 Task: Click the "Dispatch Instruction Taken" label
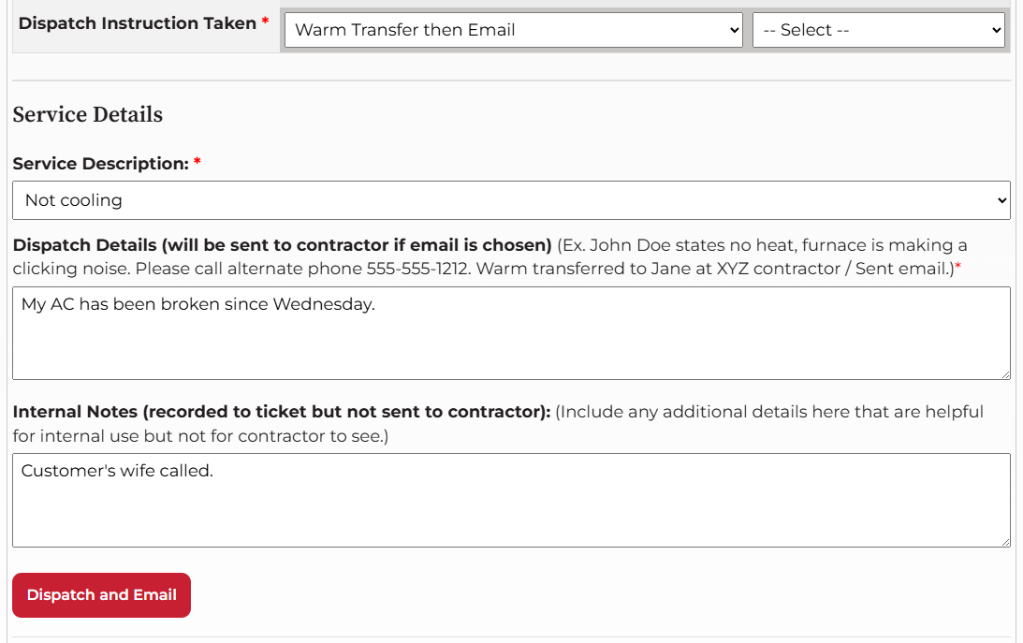tap(137, 23)
